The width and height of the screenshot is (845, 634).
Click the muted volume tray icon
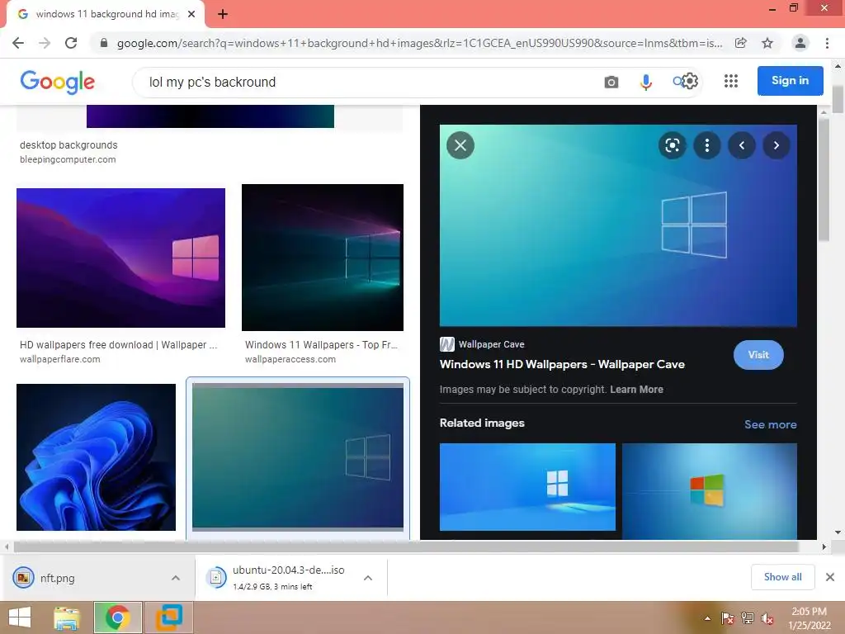pyautogui.click(x=767, y=618)
